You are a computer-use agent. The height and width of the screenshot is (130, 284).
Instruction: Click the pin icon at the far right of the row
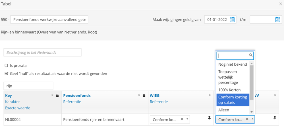[275, 118]
